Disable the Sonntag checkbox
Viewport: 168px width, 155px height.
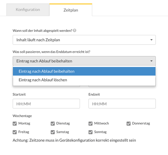tap(90, 132)
